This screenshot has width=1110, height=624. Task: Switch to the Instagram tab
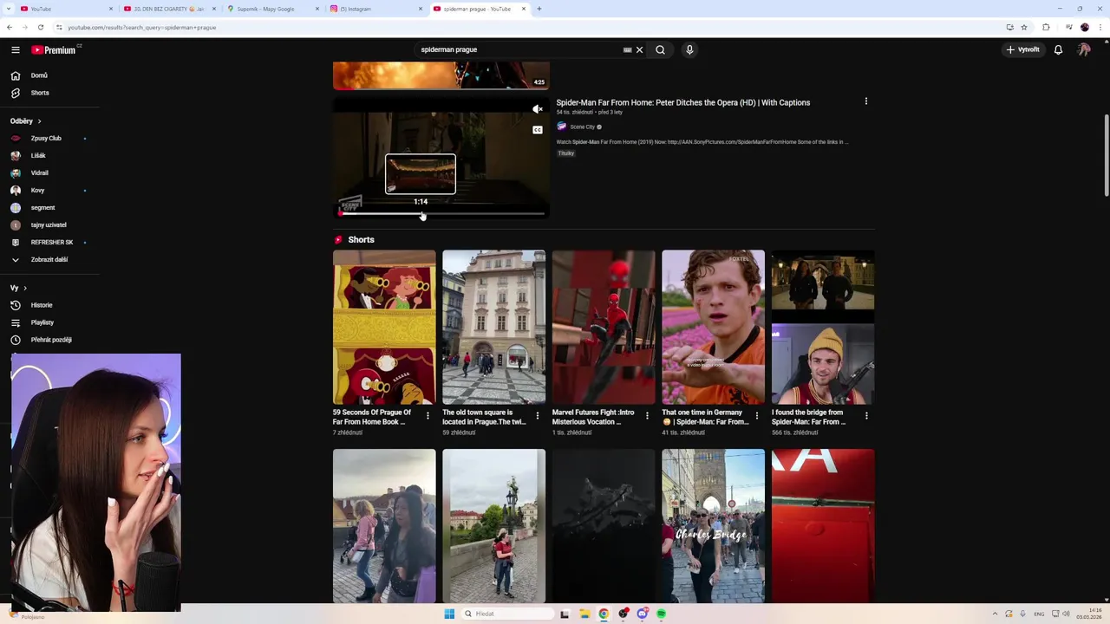pos(376,9)
